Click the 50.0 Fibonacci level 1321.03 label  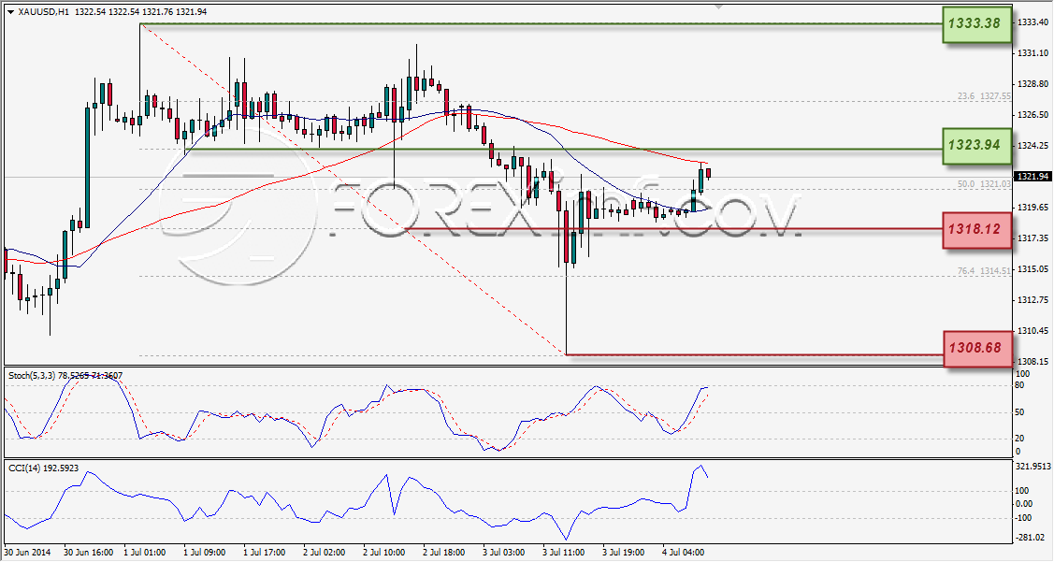tap(984, 183)
